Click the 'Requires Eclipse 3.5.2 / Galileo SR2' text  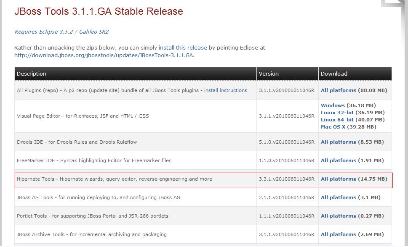61,32
